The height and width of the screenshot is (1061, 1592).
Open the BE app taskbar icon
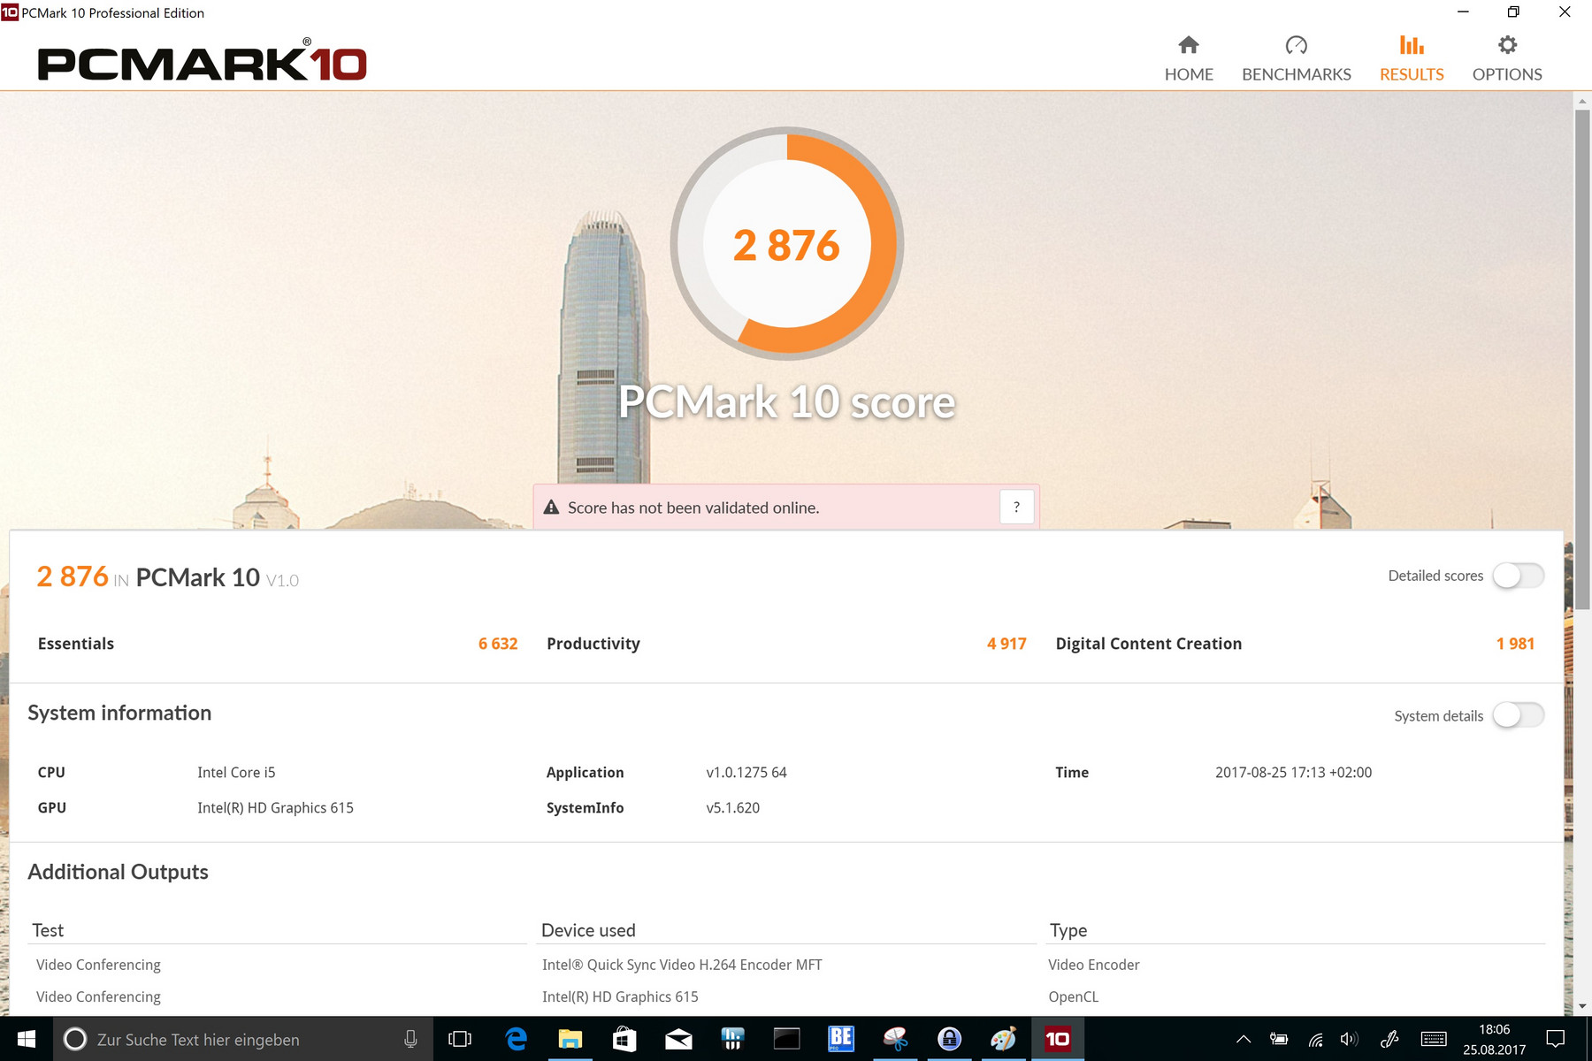(x=841, y=1039)
